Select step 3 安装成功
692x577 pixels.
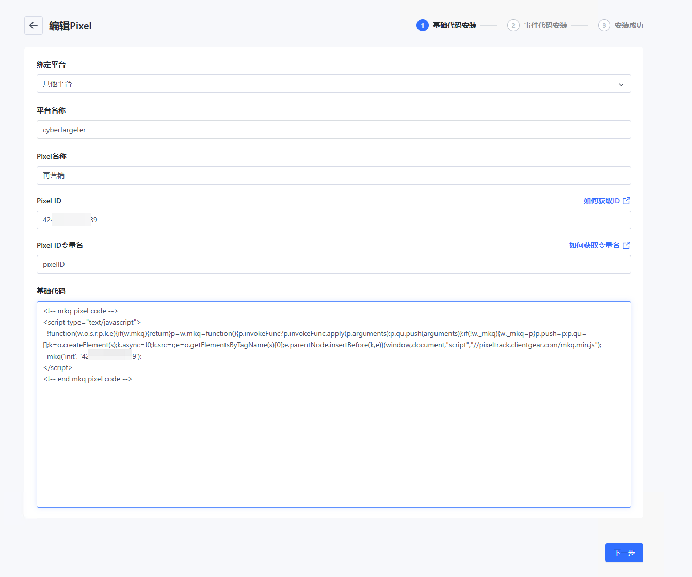pyautogui.click(x=621, y=25)
